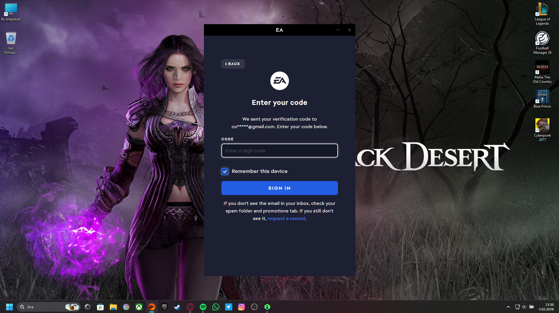Open clock and date 15:50
The height and width of the screenshot is (313, 559).
(x=546, y=307)
